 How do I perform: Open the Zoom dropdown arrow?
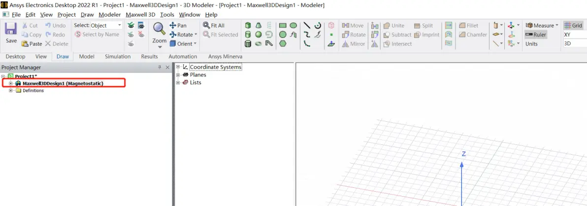(160, 47)
